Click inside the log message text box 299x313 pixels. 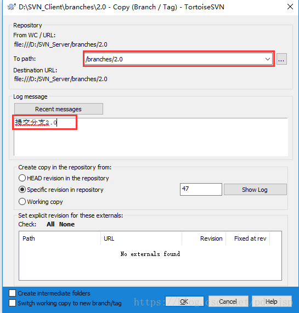tap(151, 136)
